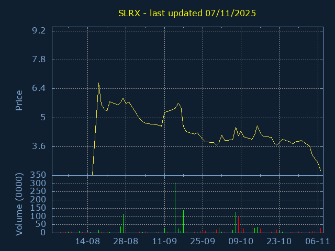The width and height of the screenshot is (335, 251).
Task: Click the 300 volume axis label
Action: [x=38, y=184]
